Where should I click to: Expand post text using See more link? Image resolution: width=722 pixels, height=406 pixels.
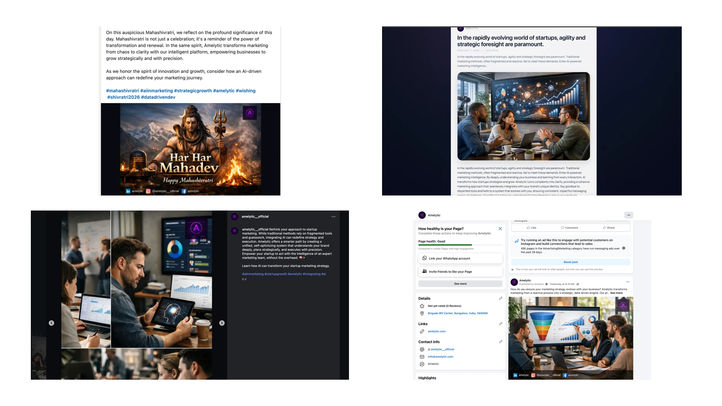[x=616, y=293]
